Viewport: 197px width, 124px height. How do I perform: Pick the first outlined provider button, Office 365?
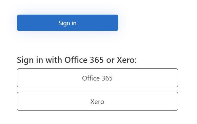click(x=98, y=78)
